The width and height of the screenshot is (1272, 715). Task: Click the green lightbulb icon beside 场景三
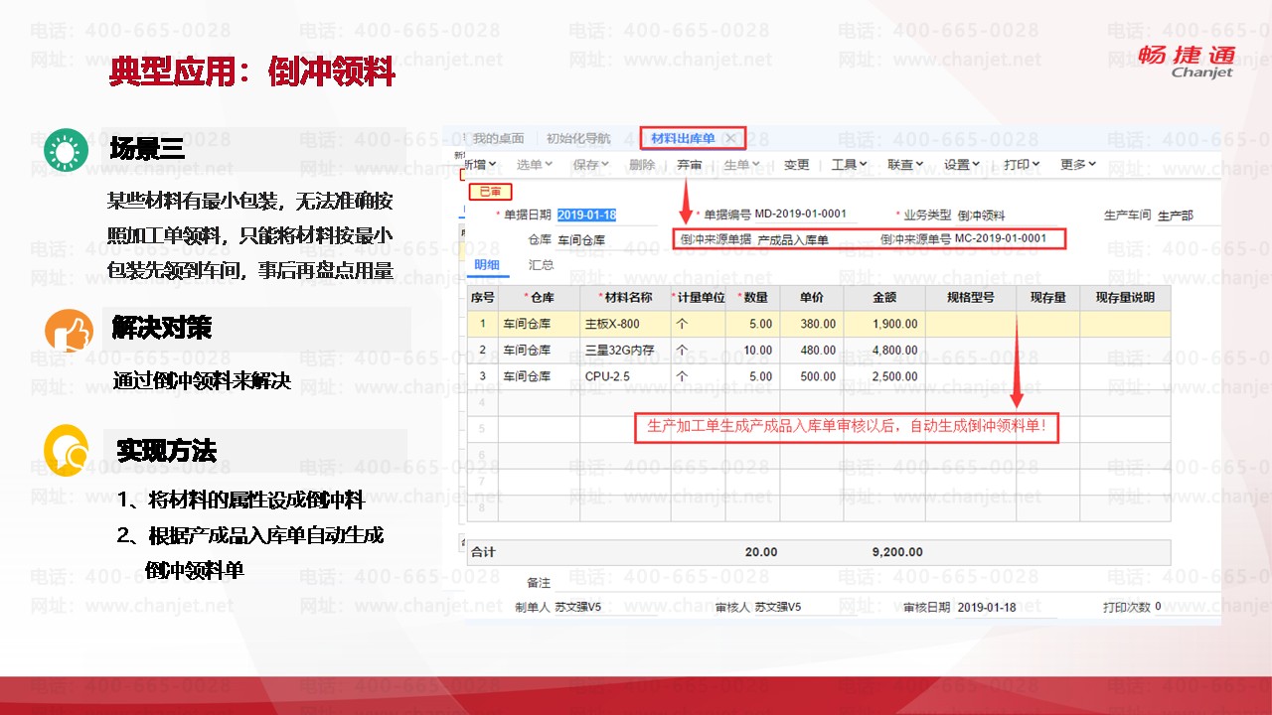coord(66,151)
